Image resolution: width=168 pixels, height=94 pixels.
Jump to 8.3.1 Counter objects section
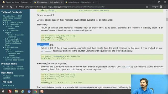click(14, 22)
